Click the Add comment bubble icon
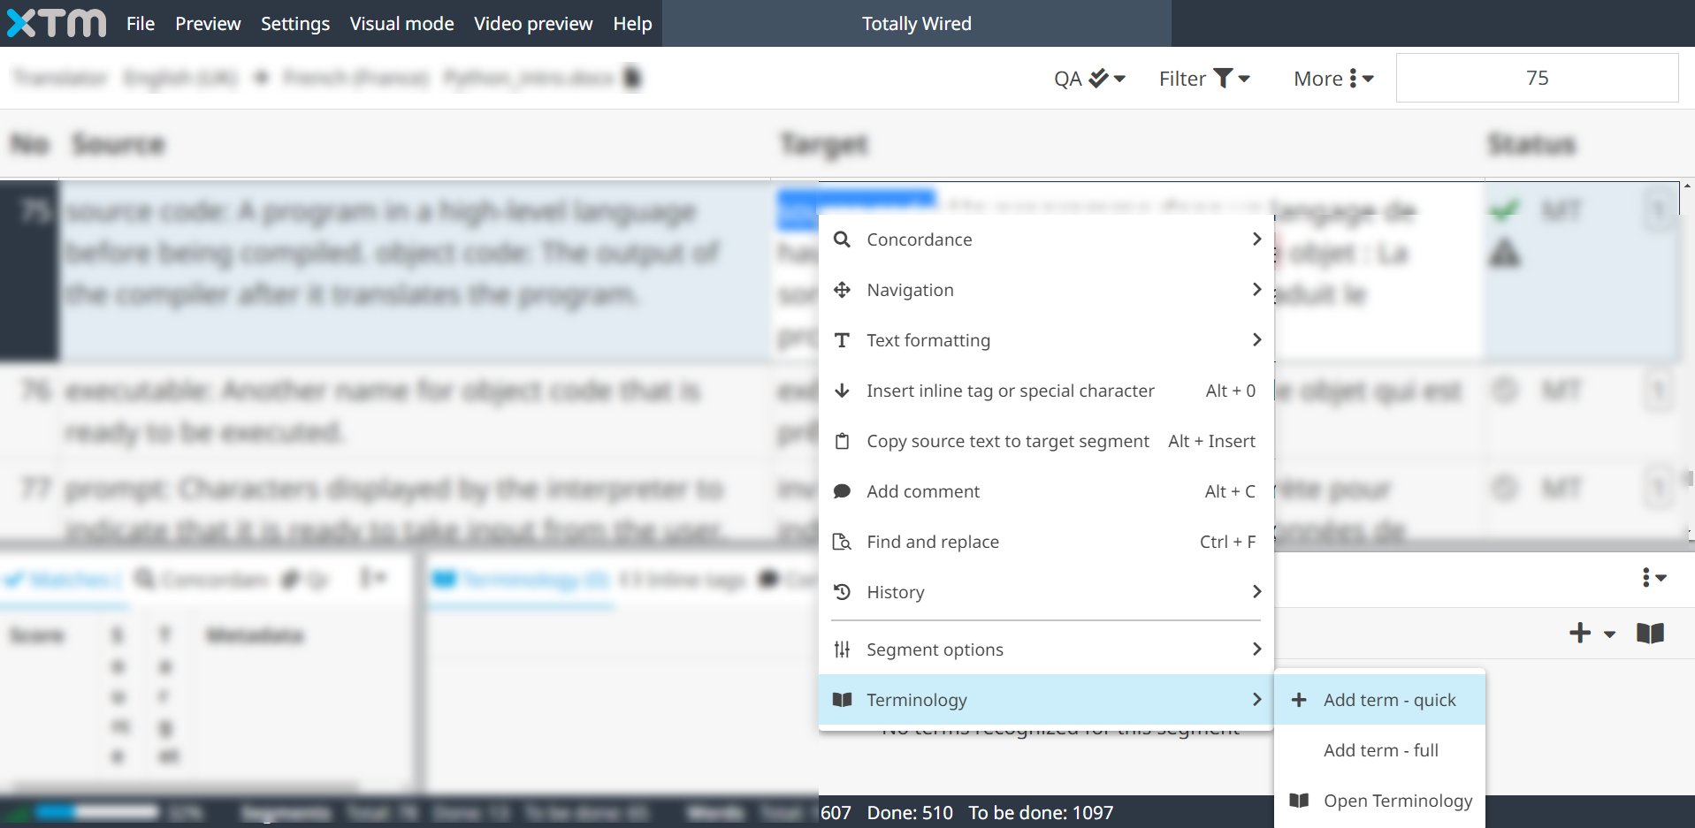 842,491
